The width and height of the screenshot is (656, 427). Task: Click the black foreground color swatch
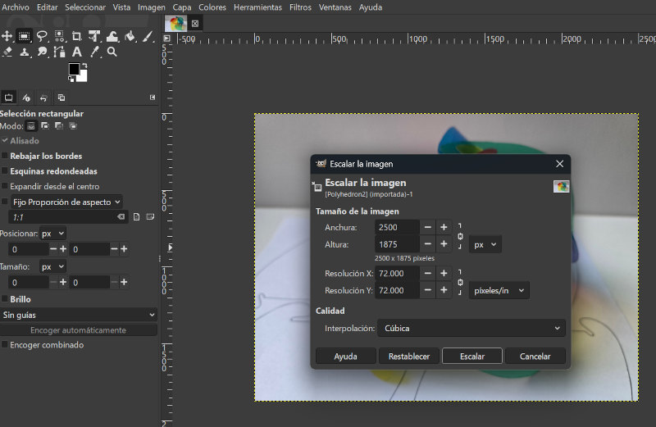pyautogui.click(x=74, y=69)
